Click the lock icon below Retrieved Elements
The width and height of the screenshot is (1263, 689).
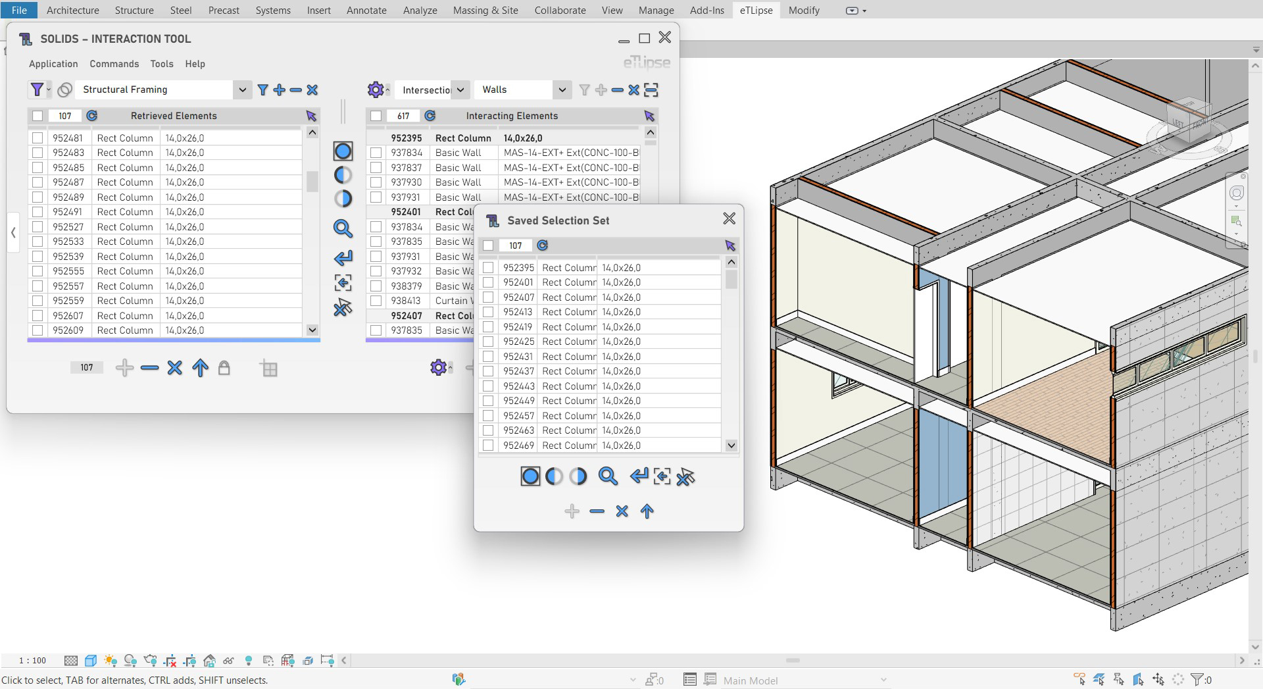224,368
